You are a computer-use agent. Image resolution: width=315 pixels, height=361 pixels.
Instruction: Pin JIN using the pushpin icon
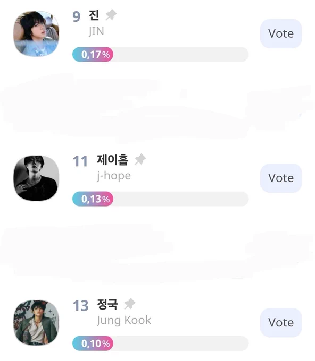click(x=111, y=15)
